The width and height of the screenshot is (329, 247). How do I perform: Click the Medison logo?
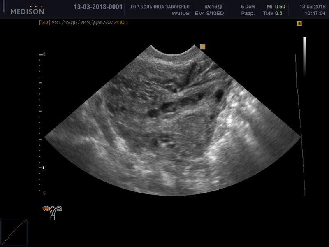[x=28, y=10]
